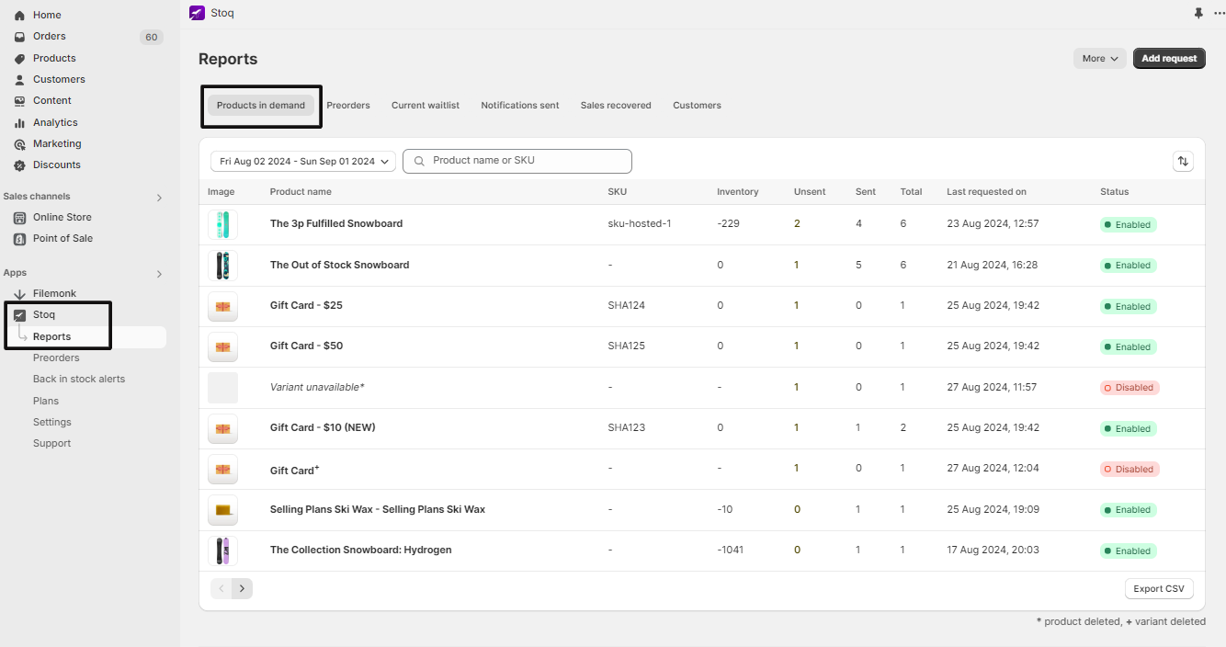Click the Point of Sale icon
The width and height of the screenshot is (1226, 647).
19,239
